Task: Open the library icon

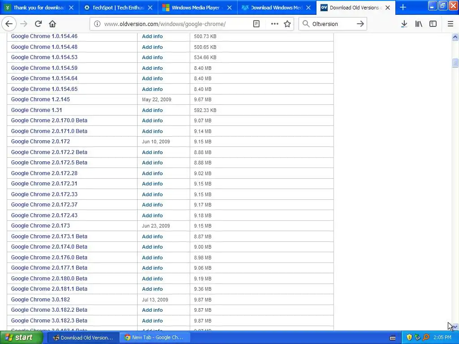Action: click(x=419, y=24)
